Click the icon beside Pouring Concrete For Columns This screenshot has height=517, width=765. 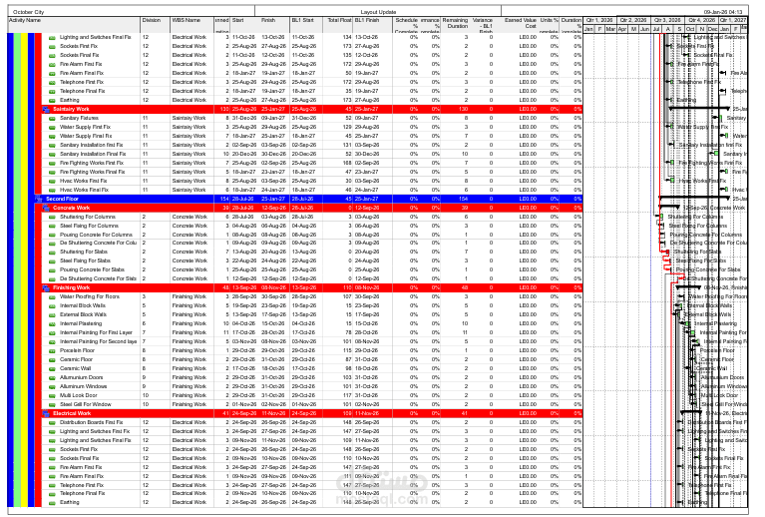click(52, 235)
